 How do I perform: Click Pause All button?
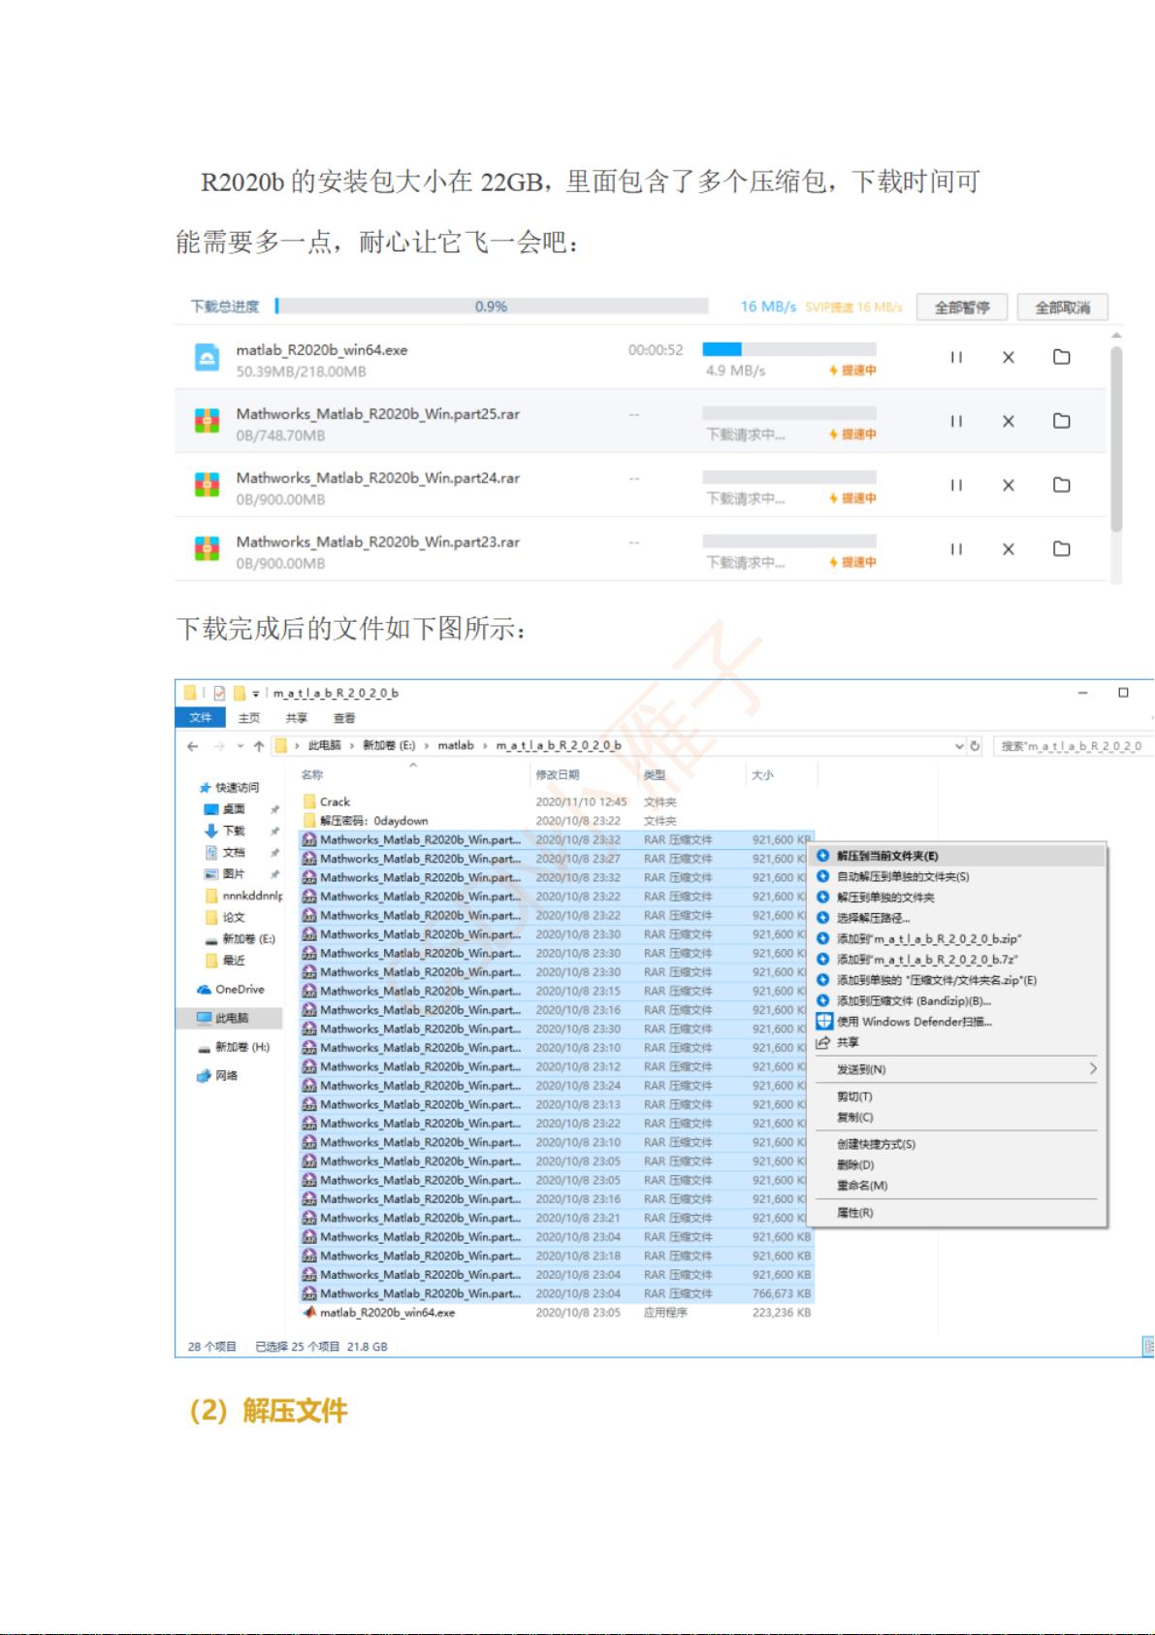[962, 307]
